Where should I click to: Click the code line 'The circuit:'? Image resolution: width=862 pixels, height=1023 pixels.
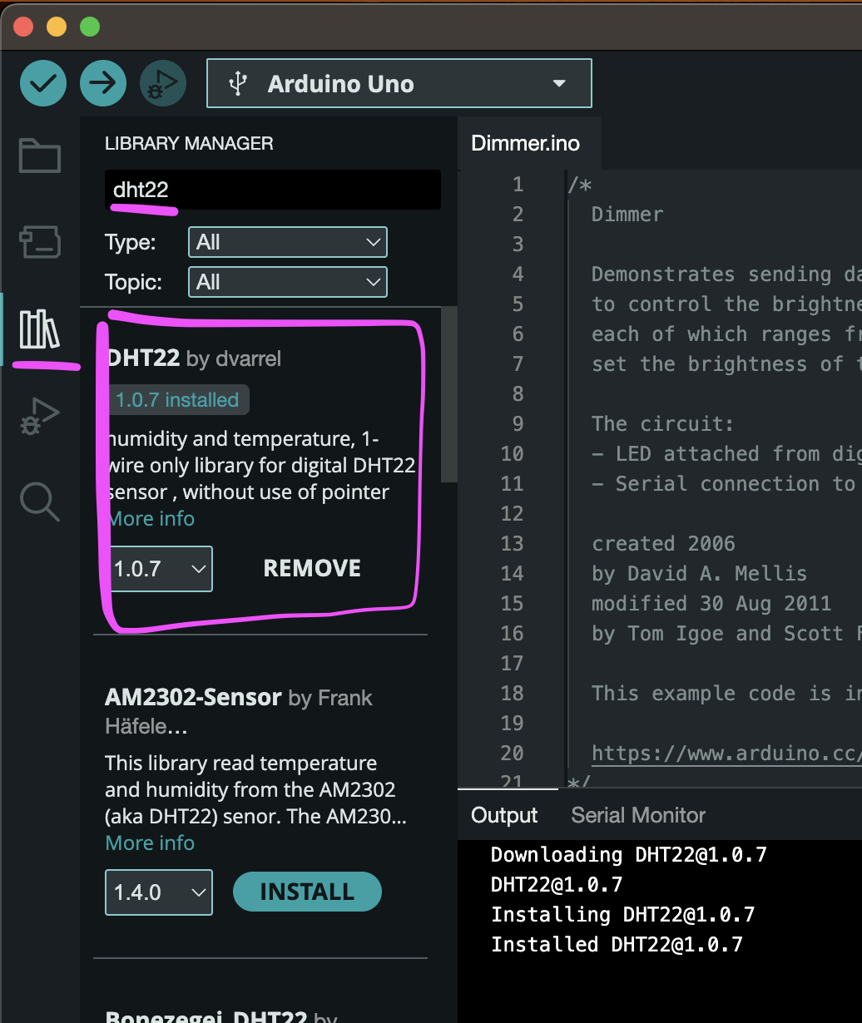[x=663, y=424]
